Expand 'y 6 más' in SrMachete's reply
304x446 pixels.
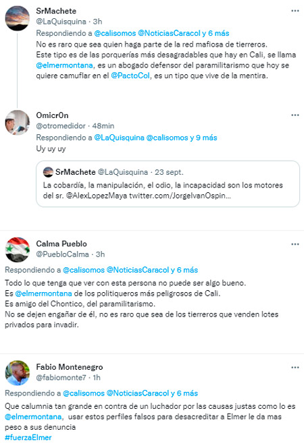pos(216,33)
